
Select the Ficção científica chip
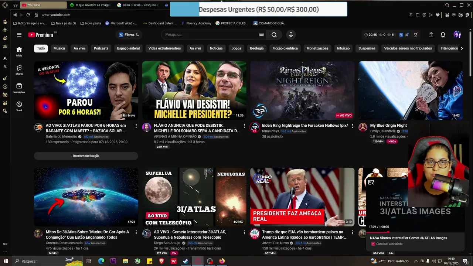click(x=285, y=48)
